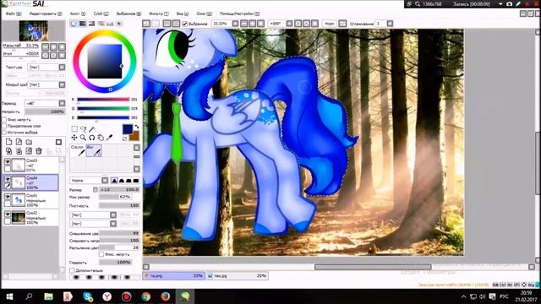Click the Норм button in toolbar
The height and width of the screenshot is (304, 541).
(329, 24)
